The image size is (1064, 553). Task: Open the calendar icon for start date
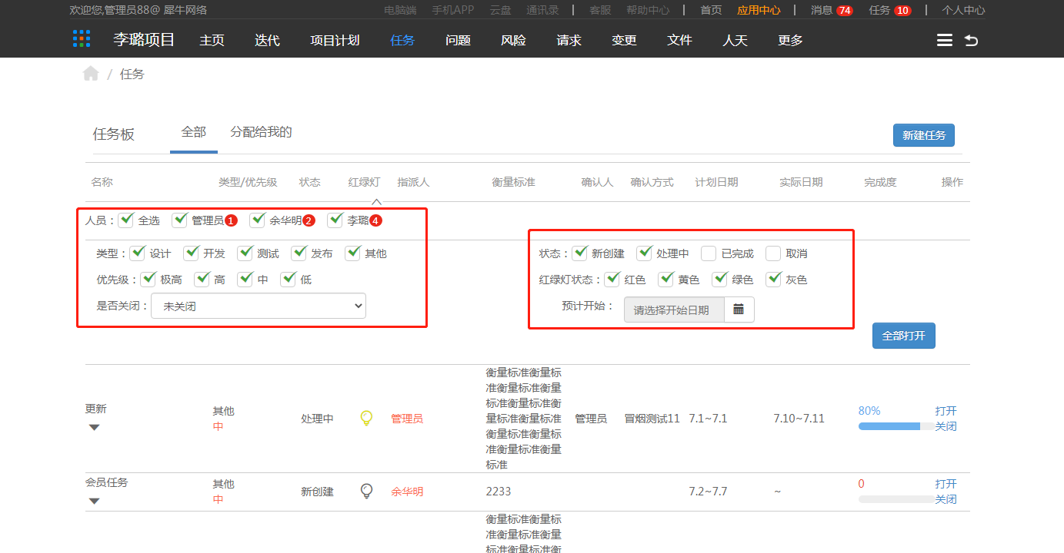pos(739,310)
